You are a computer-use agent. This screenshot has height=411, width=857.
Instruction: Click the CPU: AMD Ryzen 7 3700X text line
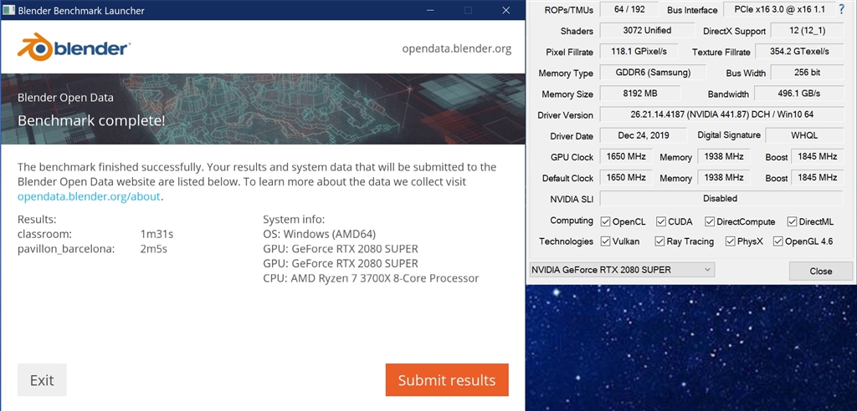click(x=371, y=278)
